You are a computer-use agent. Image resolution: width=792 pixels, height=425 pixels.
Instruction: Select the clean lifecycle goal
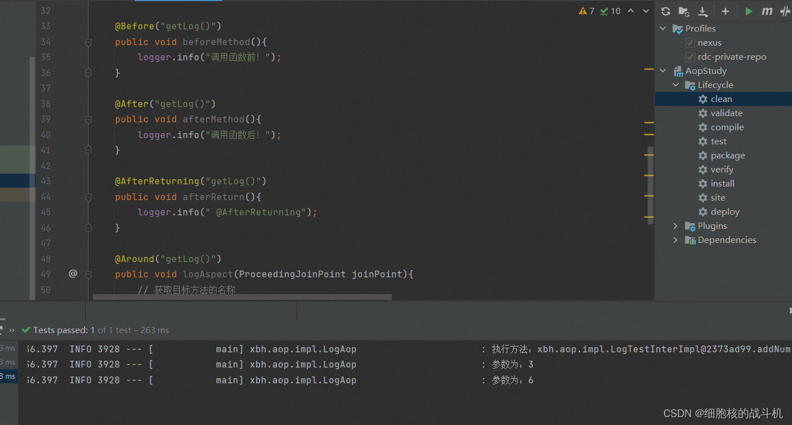pyautogui.click(x=722, y=99)
